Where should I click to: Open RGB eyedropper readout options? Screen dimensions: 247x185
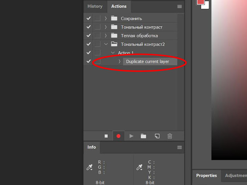click(90, 167)
